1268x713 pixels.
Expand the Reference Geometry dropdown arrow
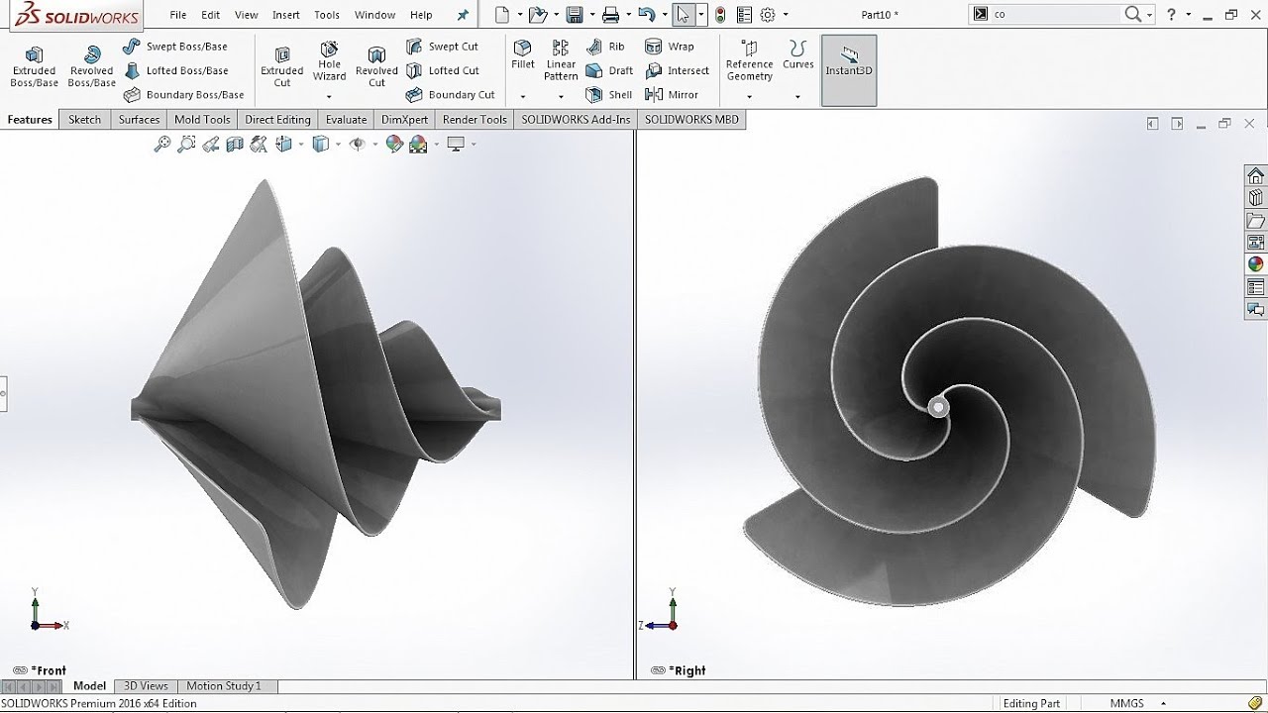tap(749, 97)
